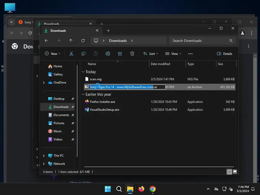Image resolution: width=260 pixels, height=195 pixels.
Task: Open taskbar Search
Action: click(x=119, y=189)
